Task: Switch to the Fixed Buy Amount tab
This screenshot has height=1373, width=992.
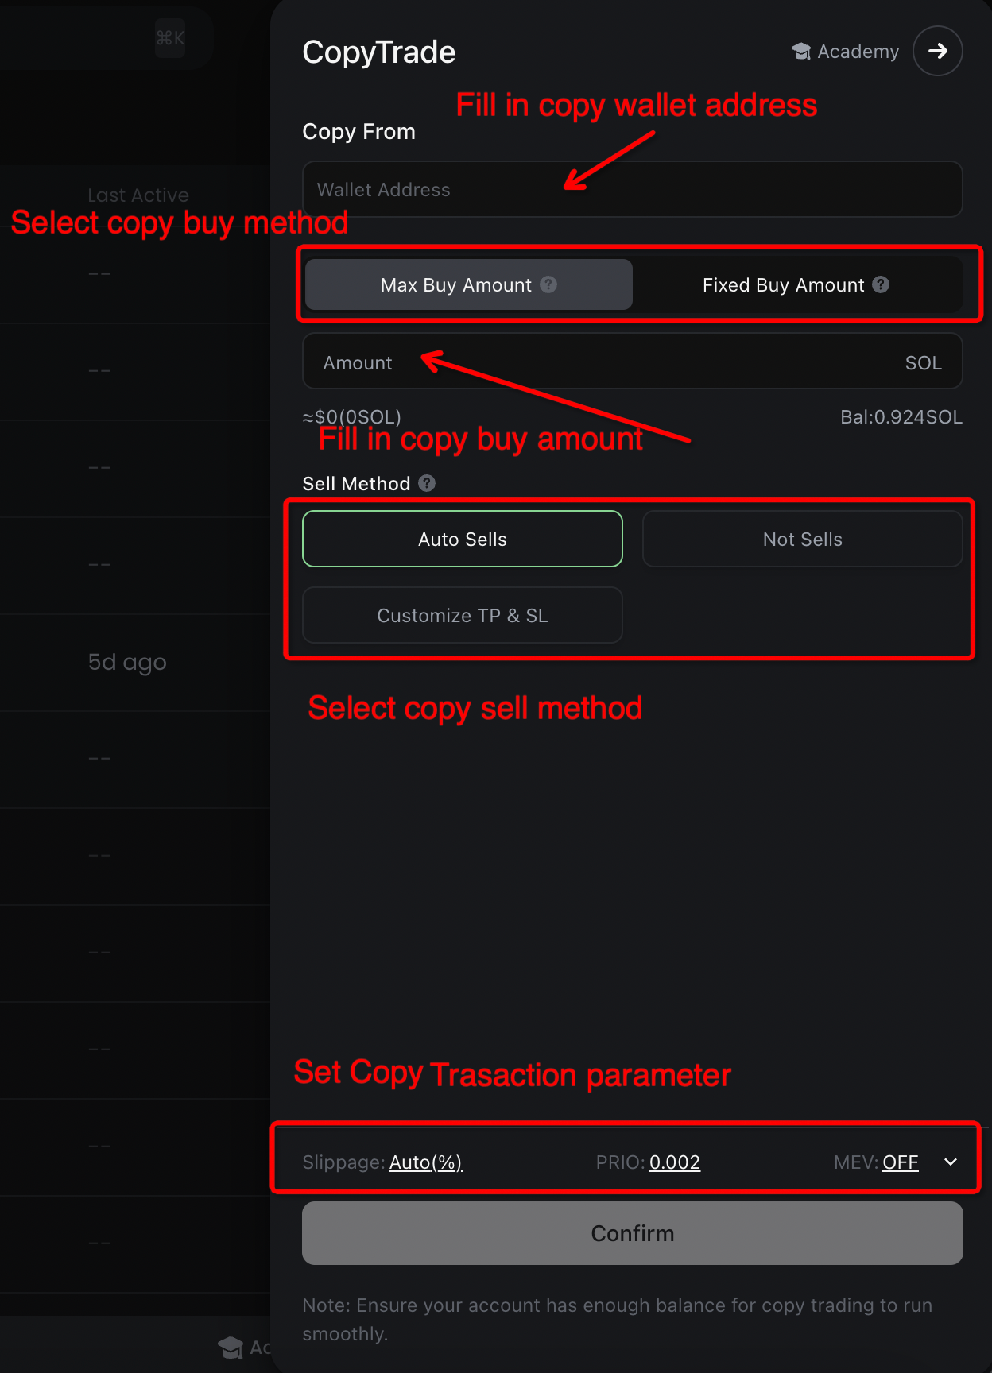Action: pos(783,284)
